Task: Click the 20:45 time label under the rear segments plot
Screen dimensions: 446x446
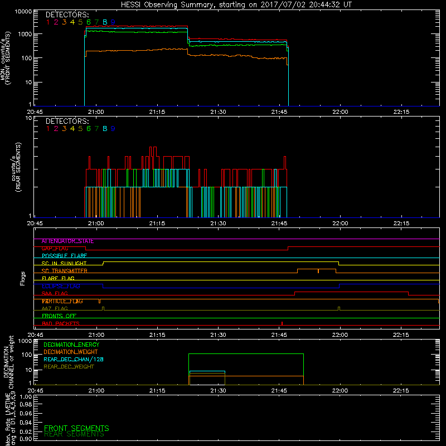Action: point(35,224)
